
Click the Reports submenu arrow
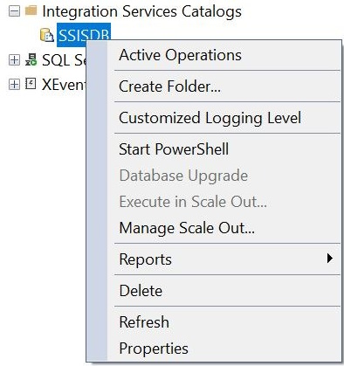coord(329,259)
